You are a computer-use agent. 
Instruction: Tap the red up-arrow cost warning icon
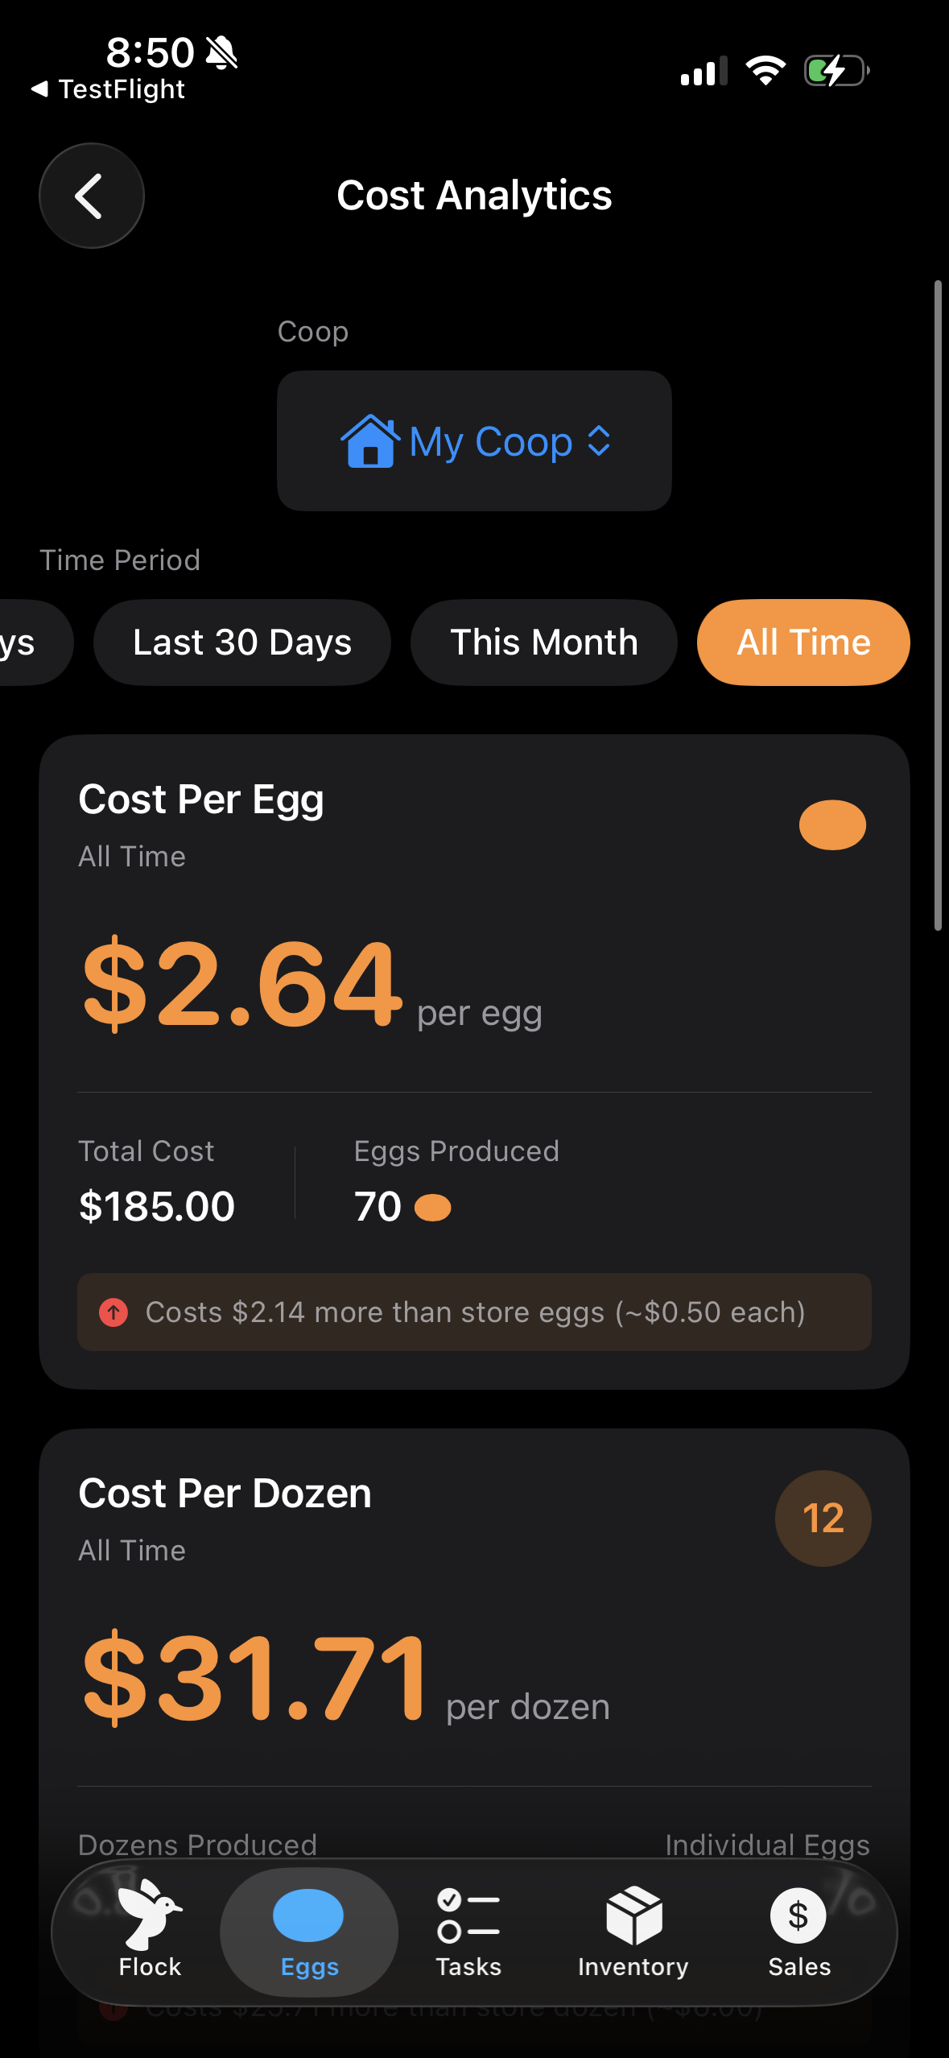[113, 1312]
